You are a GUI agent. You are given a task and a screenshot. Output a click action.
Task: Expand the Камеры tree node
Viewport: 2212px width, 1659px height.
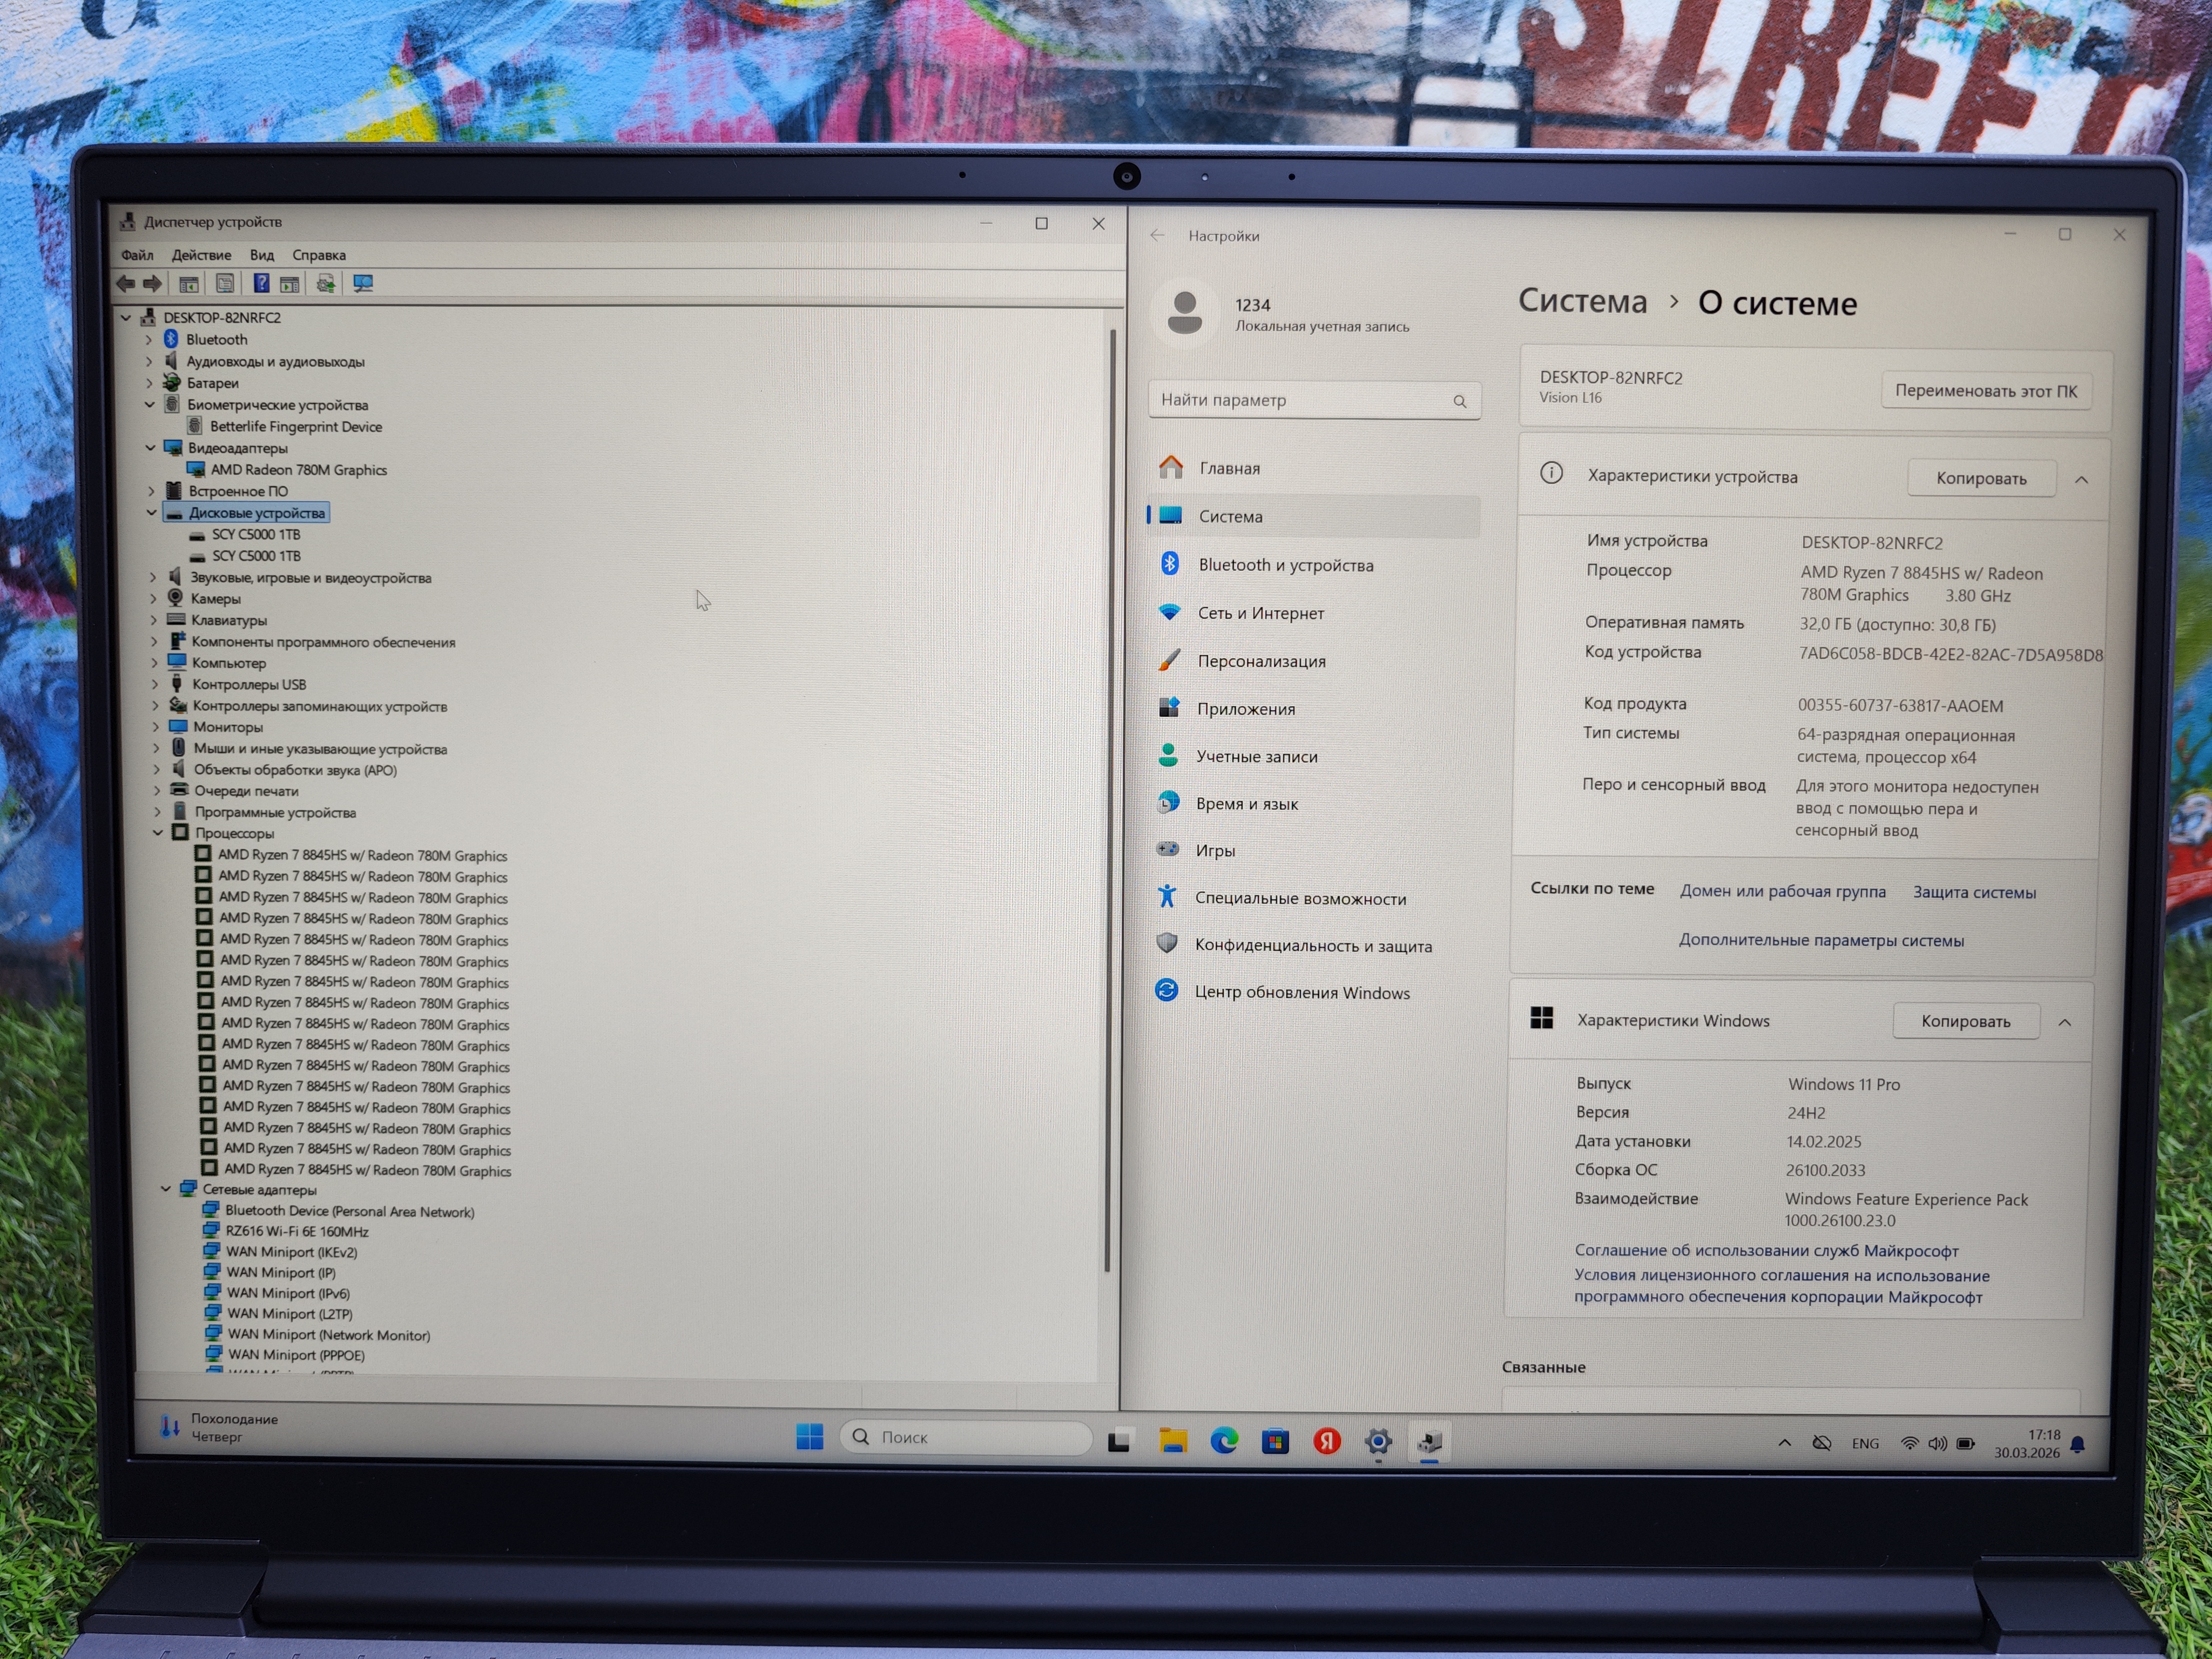tap(153, 598)
